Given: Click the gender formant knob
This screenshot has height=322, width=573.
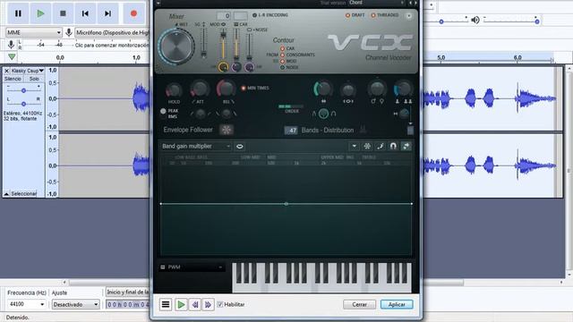Looking at the screenshot, I should 377,89.
